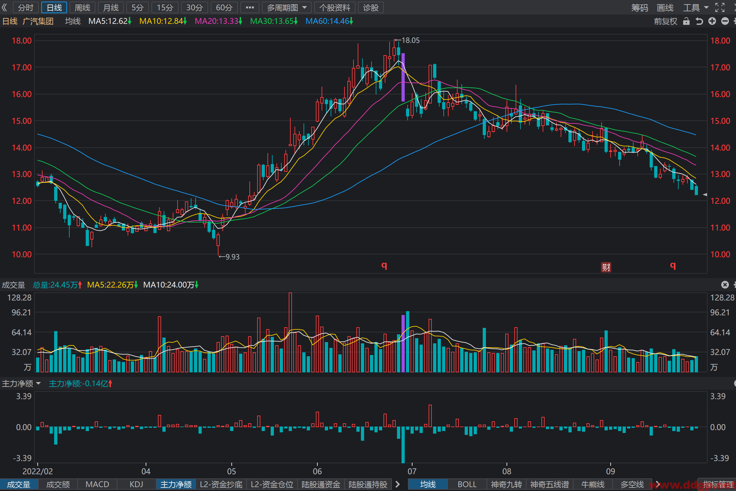
Task: Click the collapse double-chevron icon at top left
Action: [4, 7]
